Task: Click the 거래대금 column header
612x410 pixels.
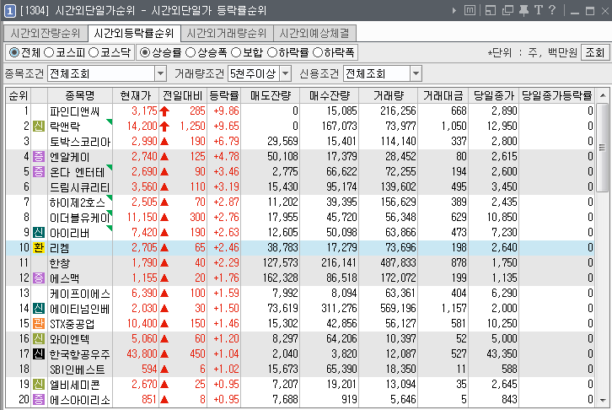Action: click(443, 95)
